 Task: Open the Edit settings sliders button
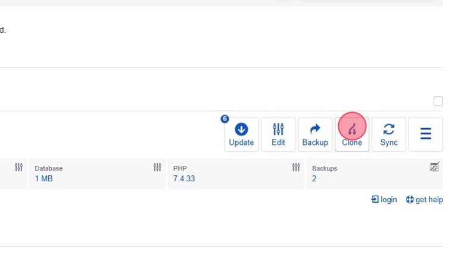(x=278, y=134)
